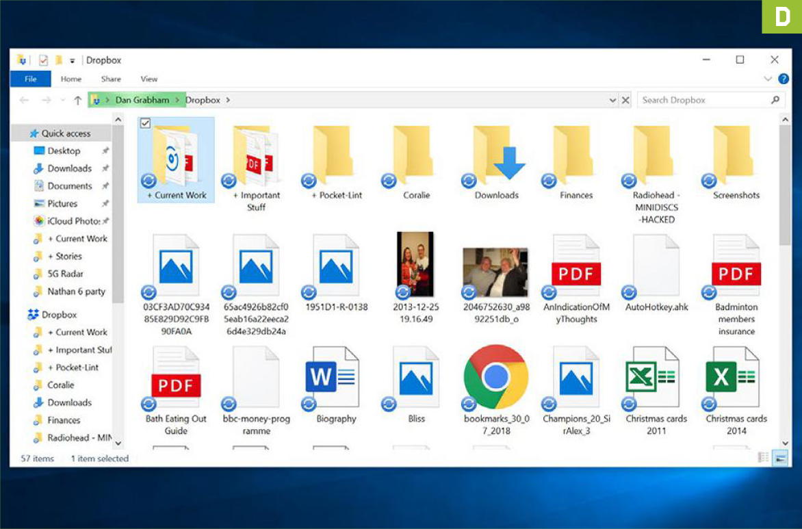
Task: Click the navigation pane scroll-down arrow
Action: (x=118, y=443)
